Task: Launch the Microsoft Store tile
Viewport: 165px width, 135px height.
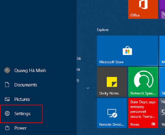Action: point(127,51)
